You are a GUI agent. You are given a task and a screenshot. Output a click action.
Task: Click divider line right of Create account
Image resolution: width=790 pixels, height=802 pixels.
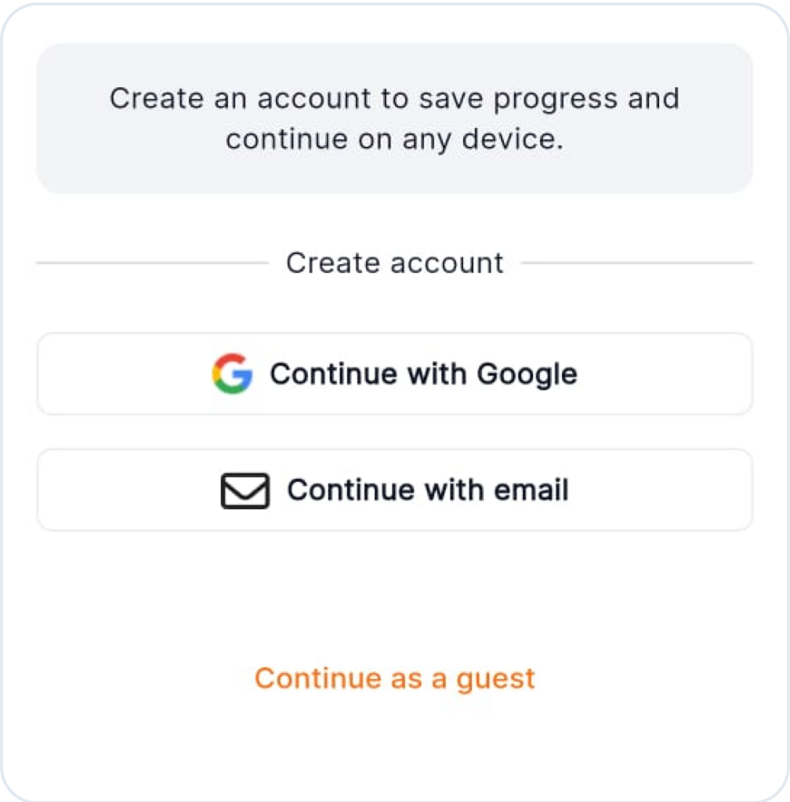pos(637,263)
